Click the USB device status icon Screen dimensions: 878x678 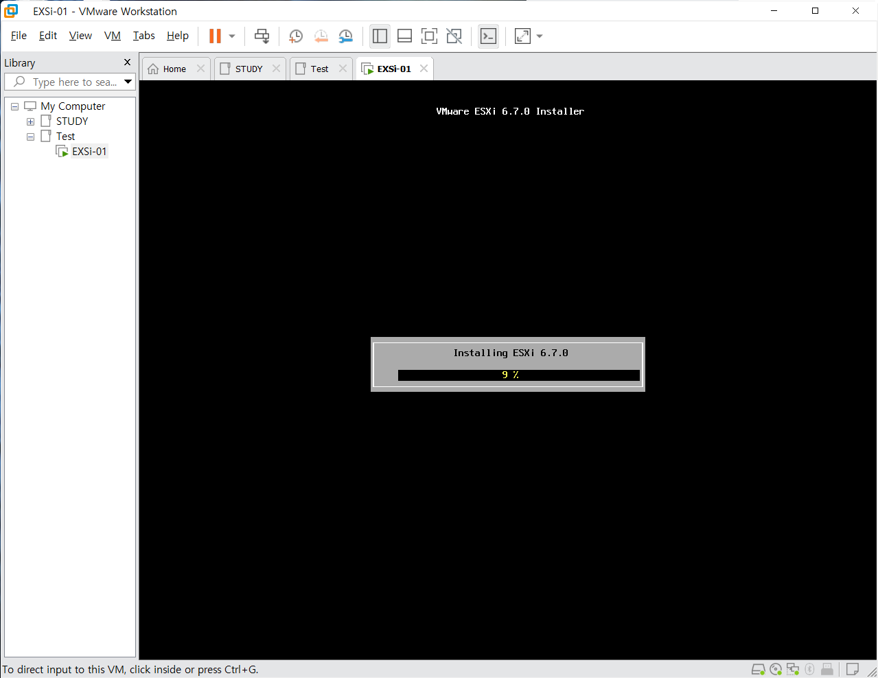pyautogui.click(x=827, y=669)
